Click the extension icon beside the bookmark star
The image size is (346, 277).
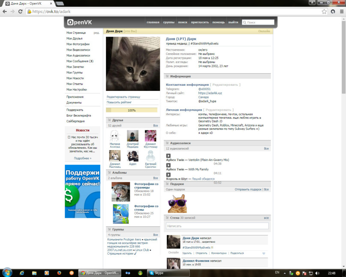[x=333, y=12]
